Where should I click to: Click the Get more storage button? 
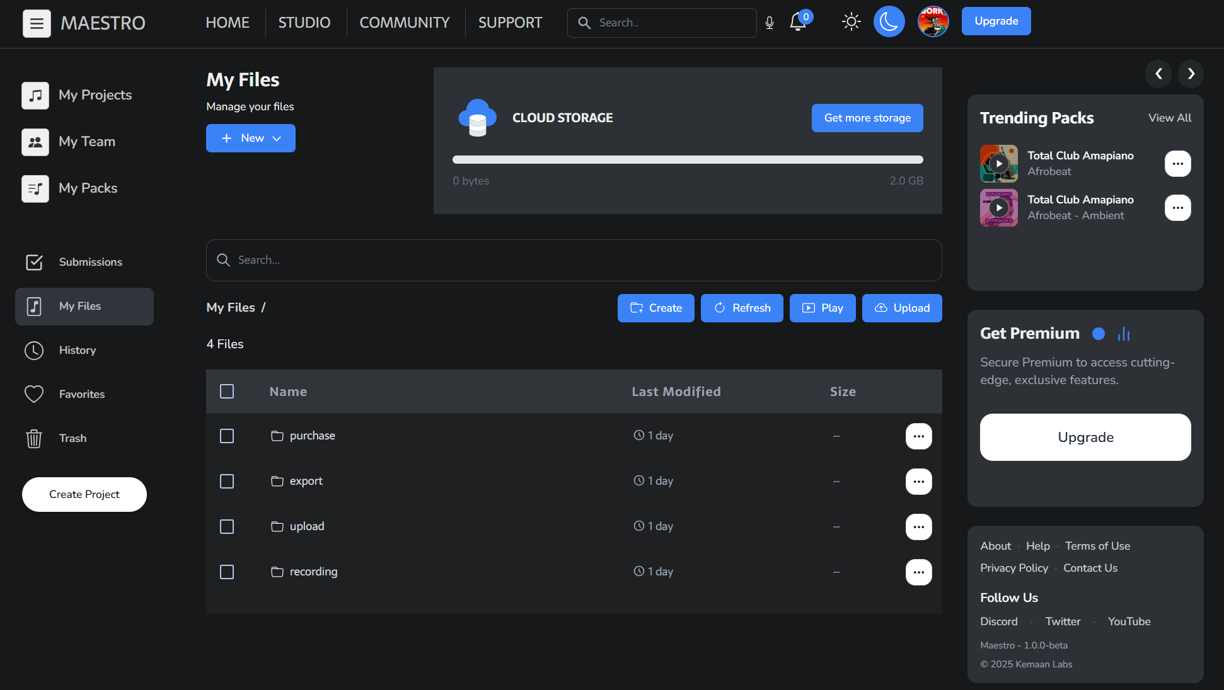tap(867, 118)
